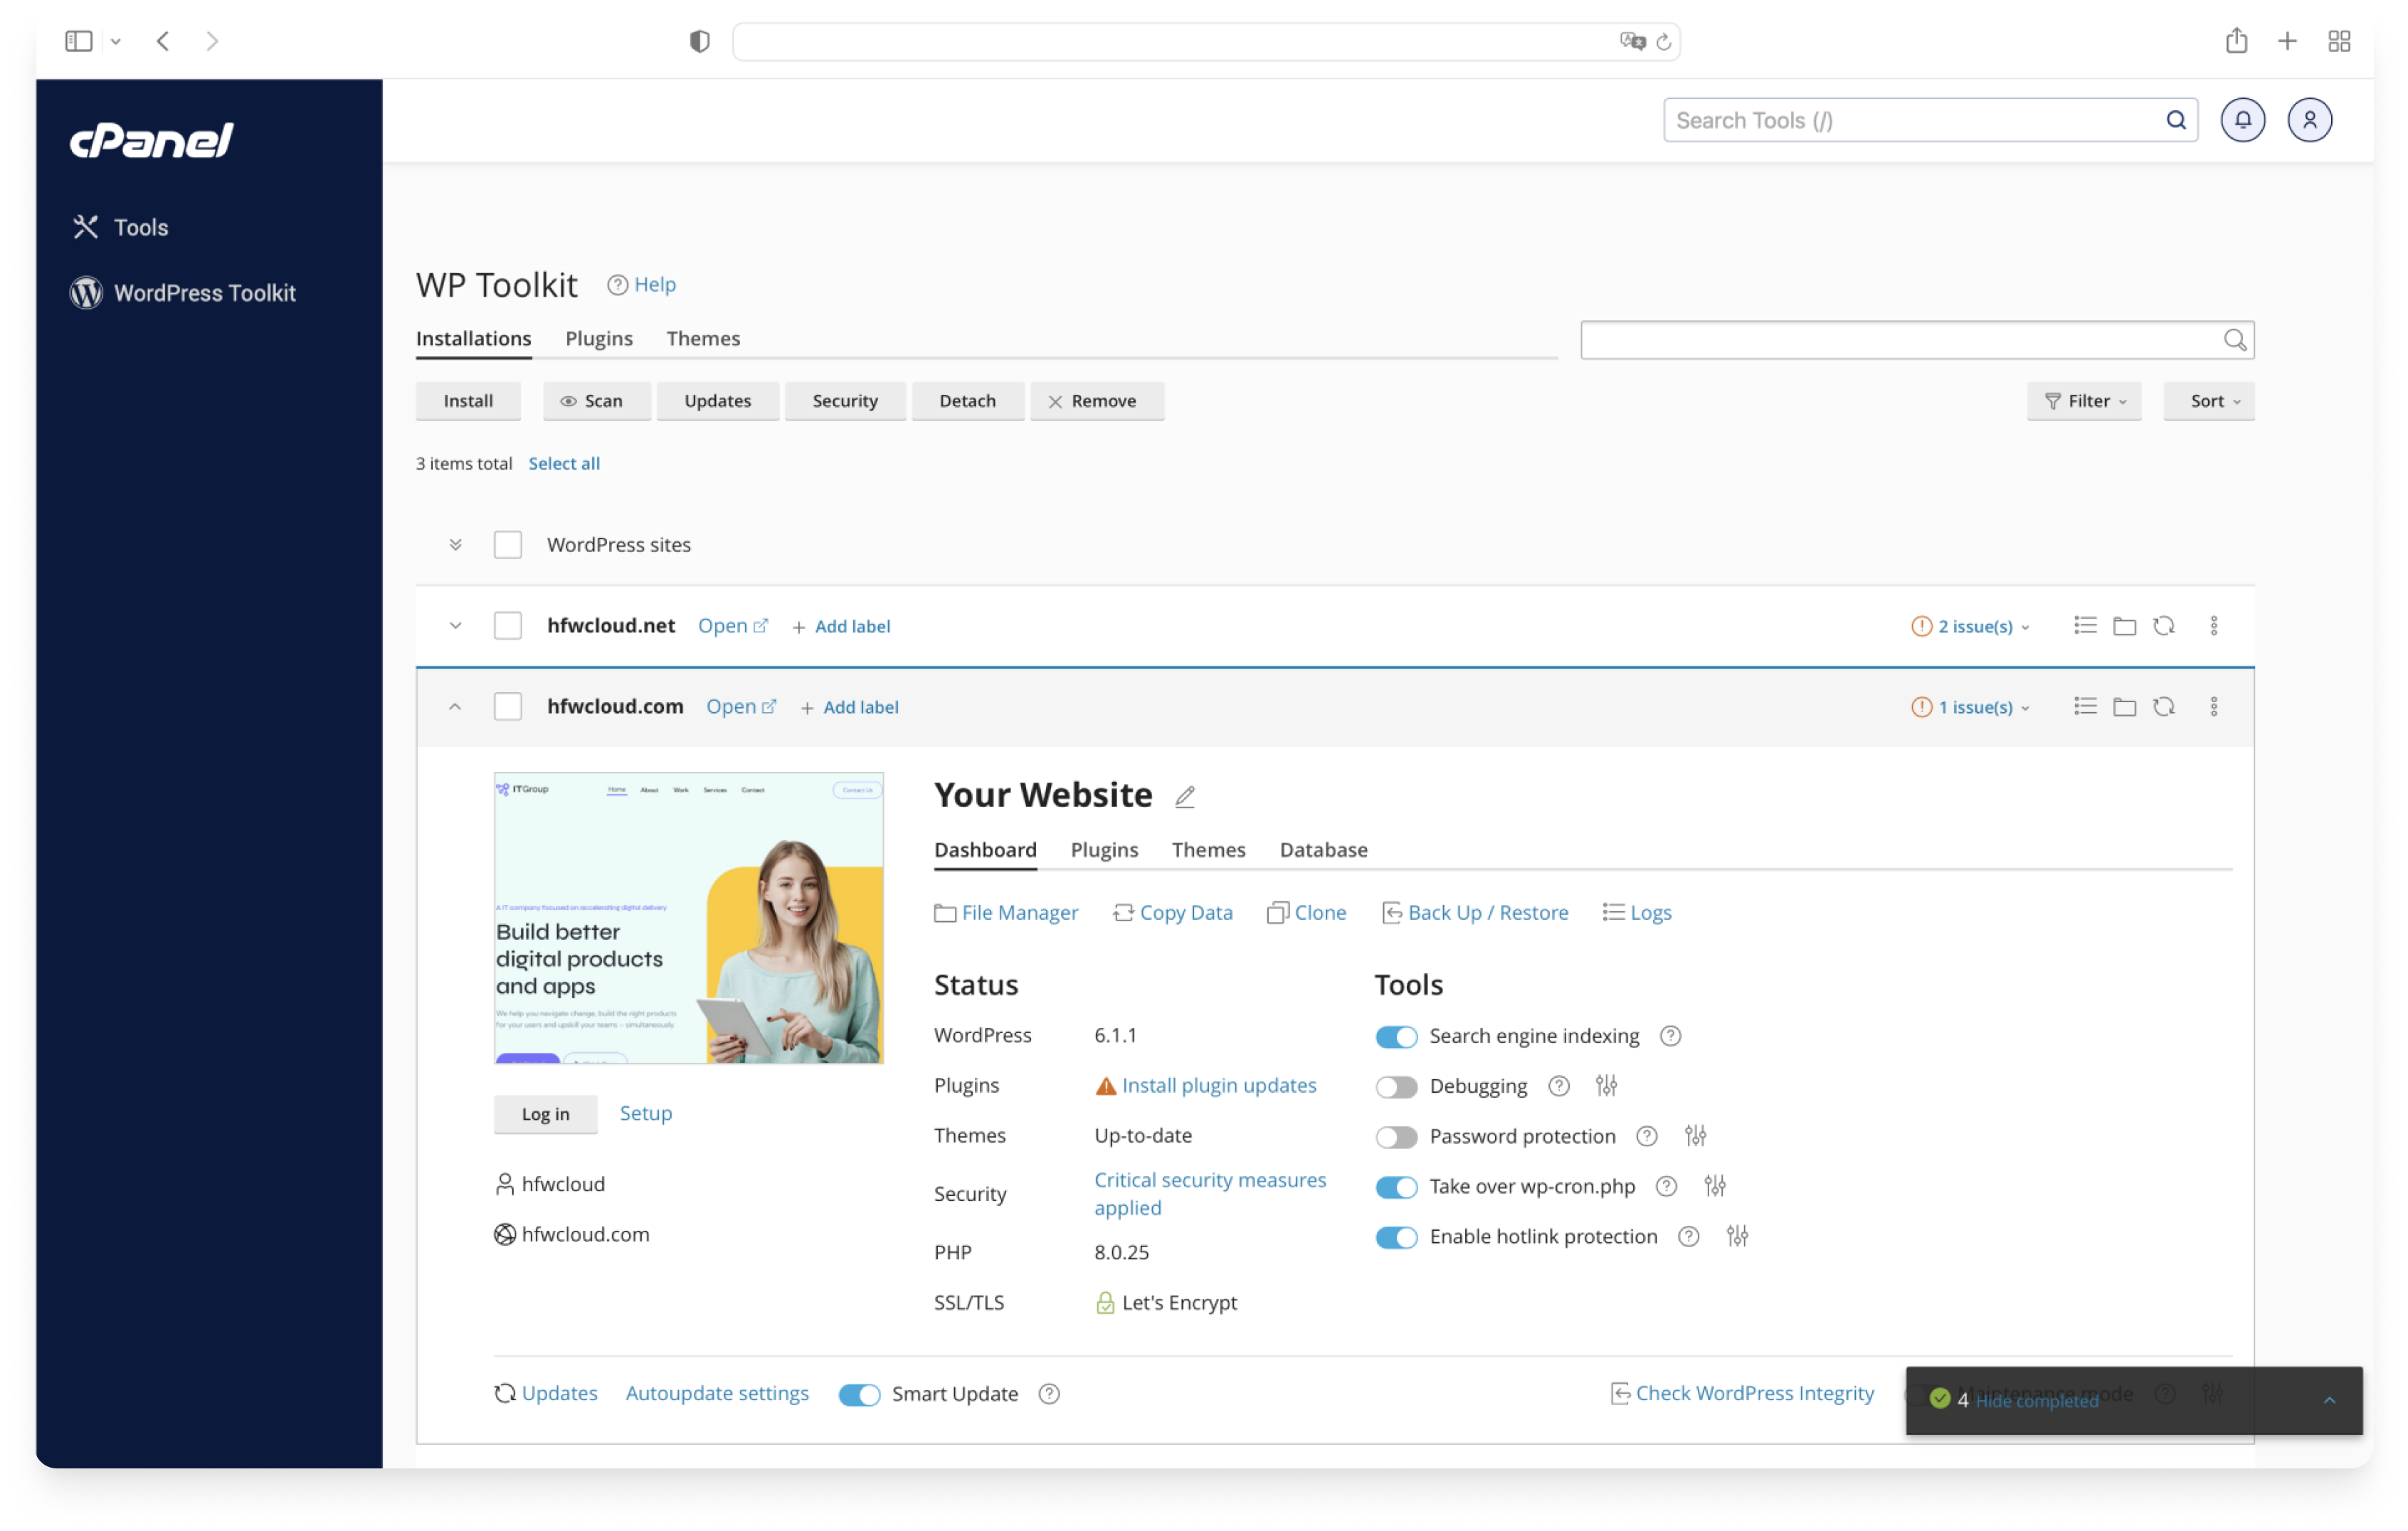The height and width of the screenshot is (1531, 2408).
Task: Open hotlink protection settings icon
Action: (1737, 1236)
